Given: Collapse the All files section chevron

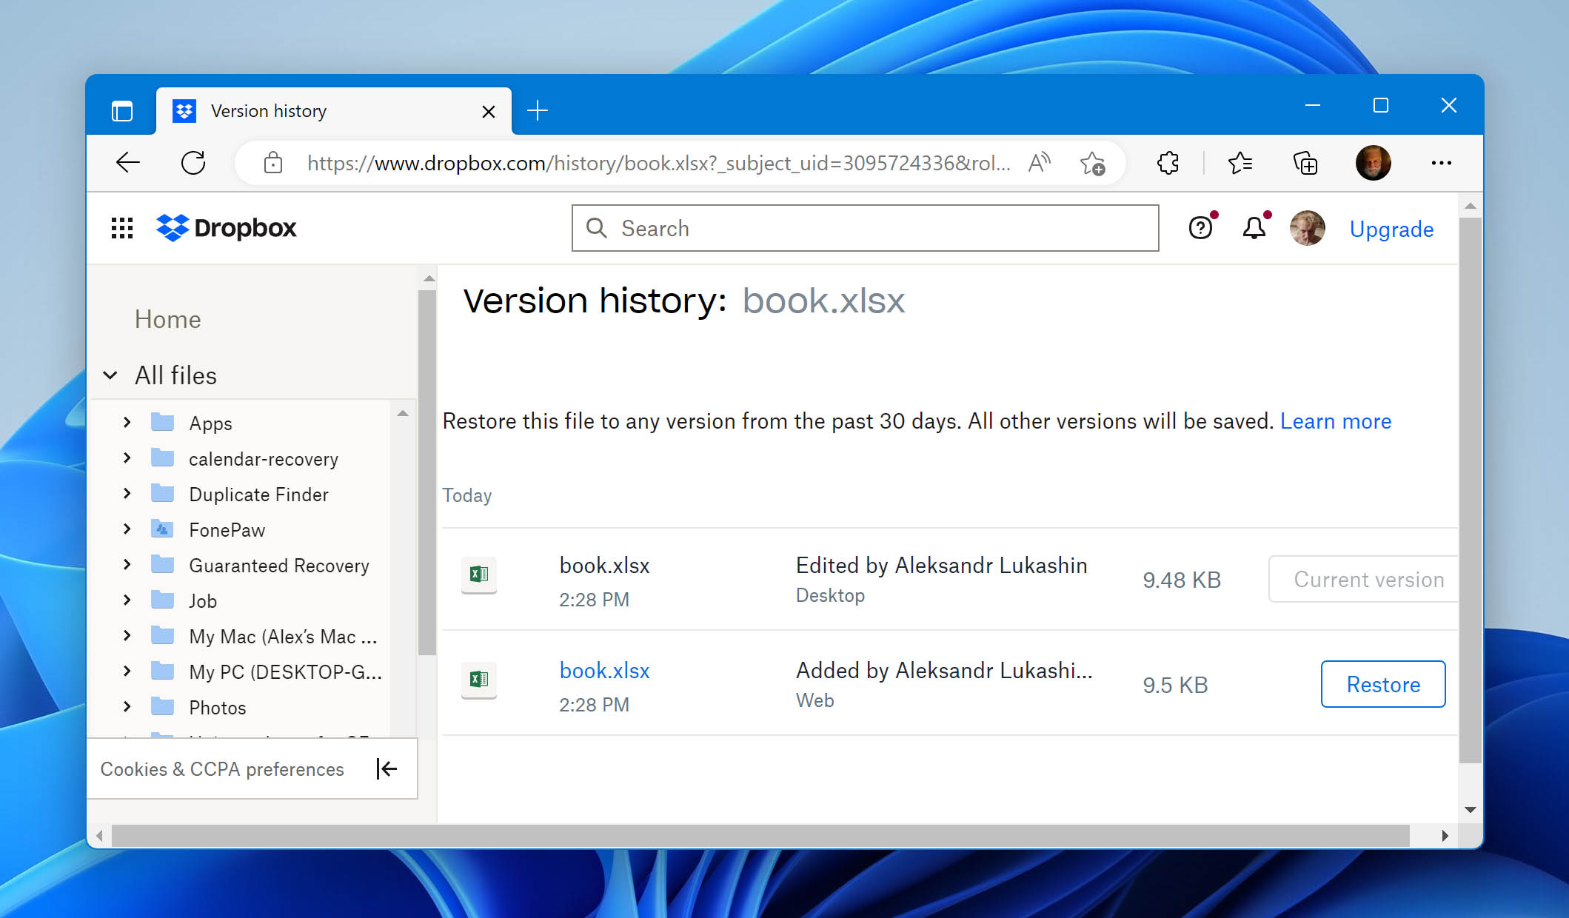Looking at the screenshot, I should (x=110, y=375).
